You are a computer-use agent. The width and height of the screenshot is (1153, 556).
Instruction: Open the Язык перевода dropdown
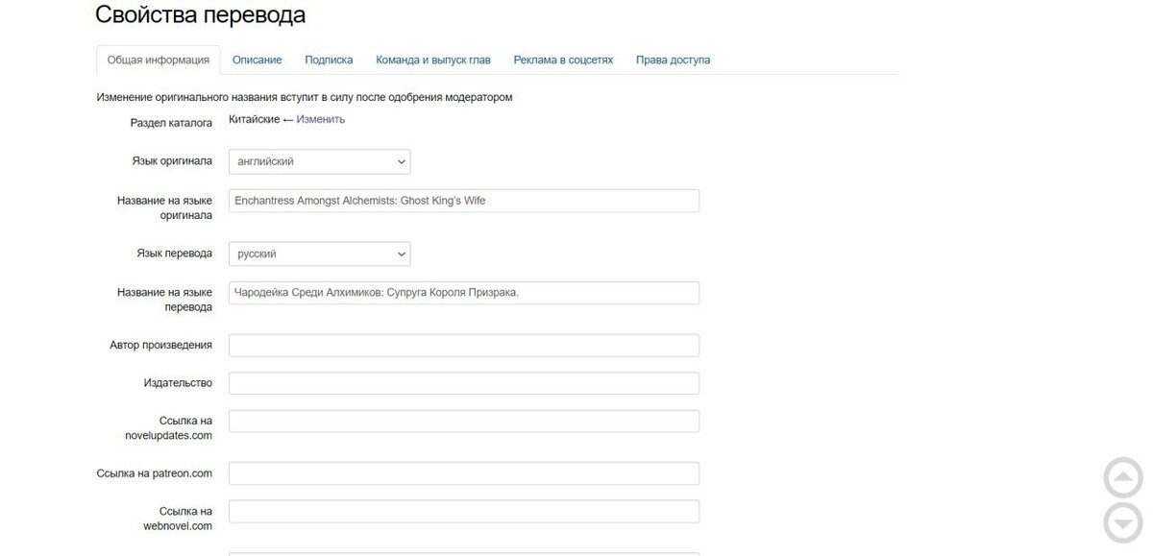click(x=320, y=254)
